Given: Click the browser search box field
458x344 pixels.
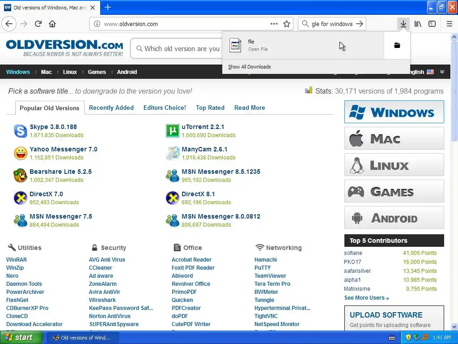Looking at the screenshot, I should tap(332, 24).
